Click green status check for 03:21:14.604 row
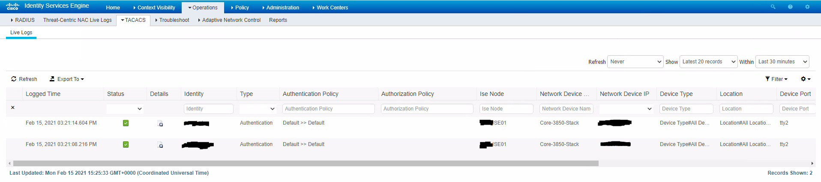 pos(126,123)
